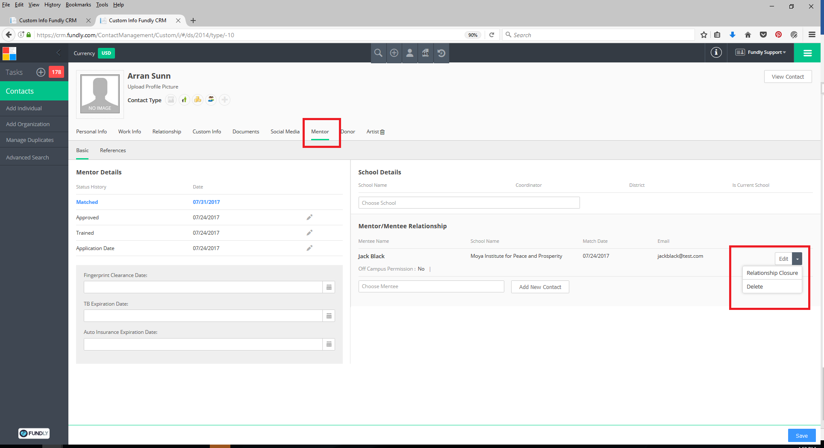The image size is (824, 448).
Task: Switch to the Personal Info tab
Action: 91,132
